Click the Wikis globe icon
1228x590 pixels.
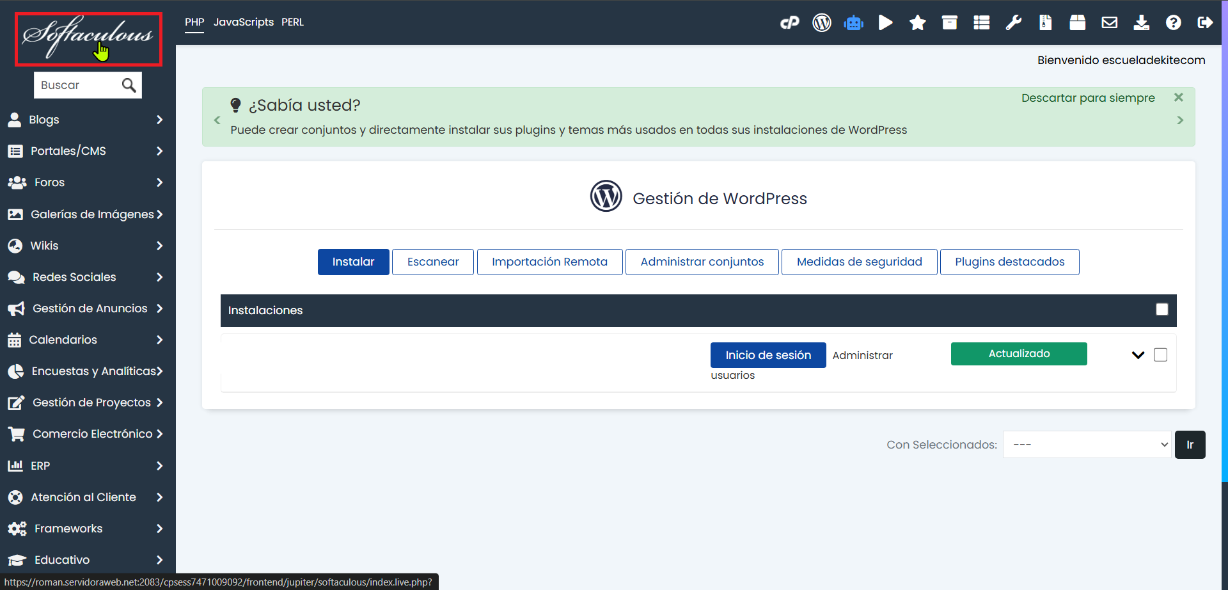tap(15, 246)
